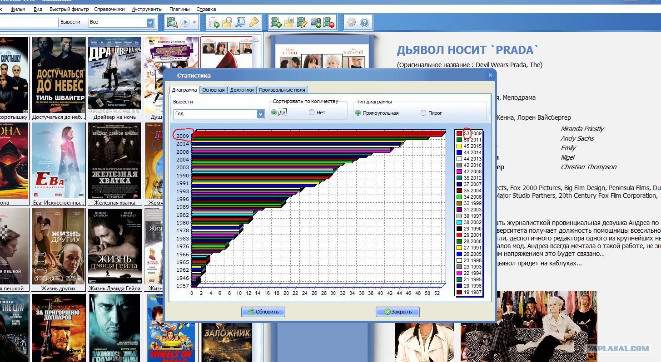Click the Ева: Искусственный caption under the poster

point(59,203)
